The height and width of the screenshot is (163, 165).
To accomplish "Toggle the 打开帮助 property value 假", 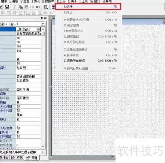I will click(29, 137).
